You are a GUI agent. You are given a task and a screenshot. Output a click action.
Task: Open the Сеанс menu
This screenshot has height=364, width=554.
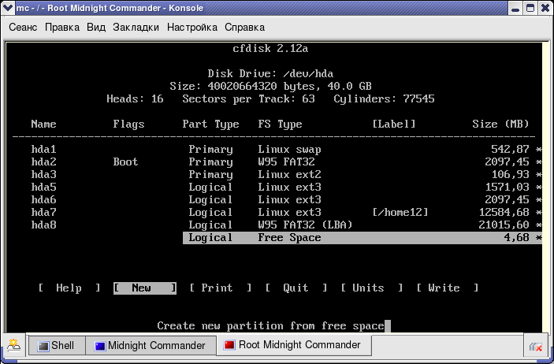23,28
